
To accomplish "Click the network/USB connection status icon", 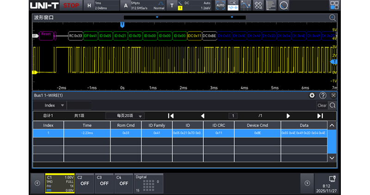I will tap(332, 179).
